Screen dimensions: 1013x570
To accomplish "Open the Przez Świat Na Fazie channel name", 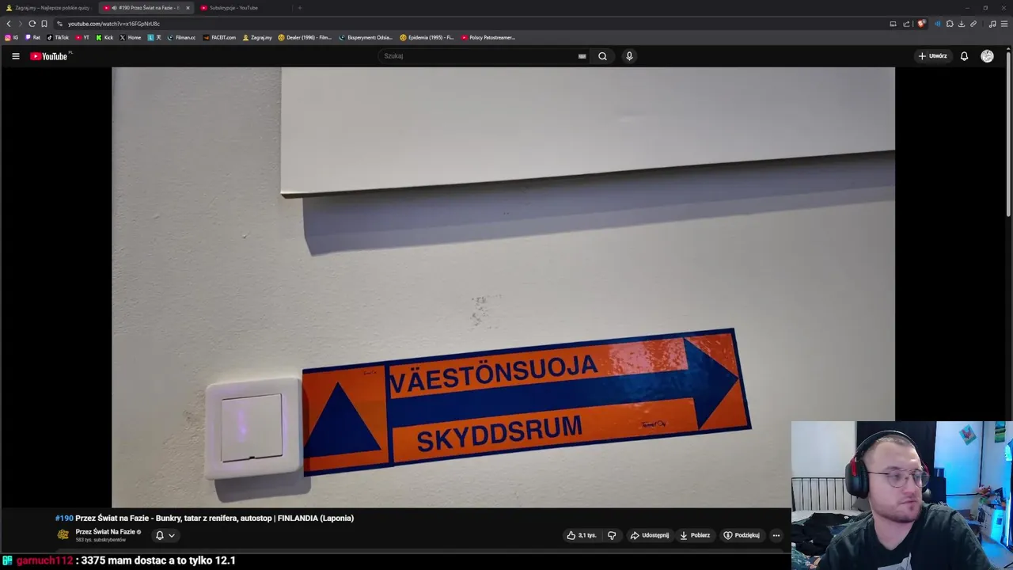I will (105, 532).
